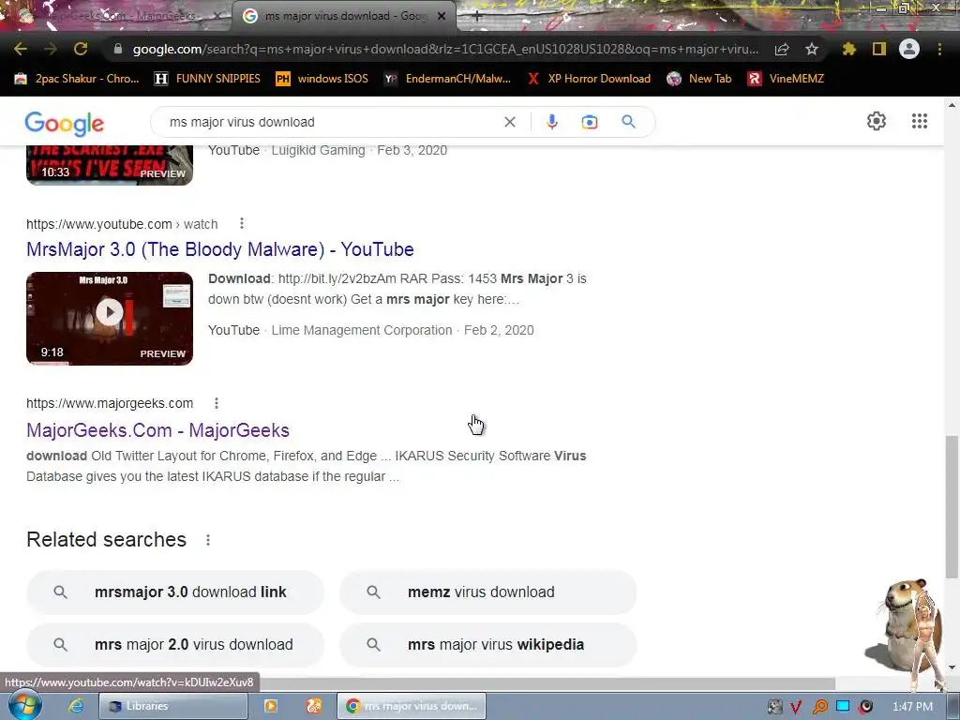The width and height of the screenshot is (960, 720).
Task: Click the clock showing 1:47 PM
Action: click(911, 707)
